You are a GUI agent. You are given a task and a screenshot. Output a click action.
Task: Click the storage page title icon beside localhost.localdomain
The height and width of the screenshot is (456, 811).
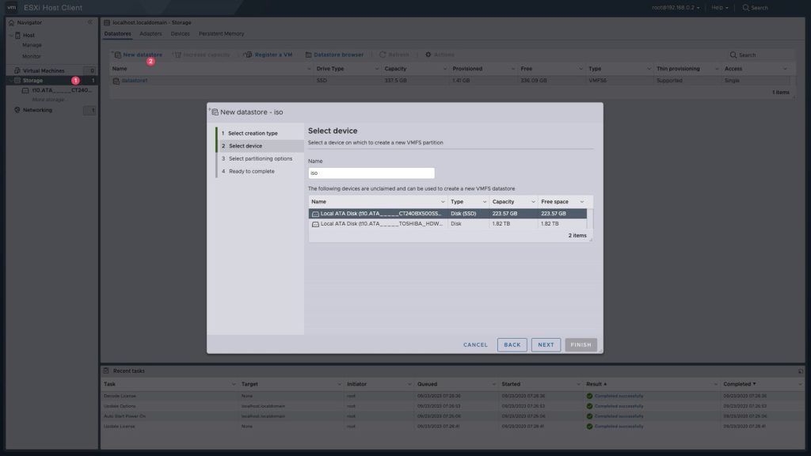[x=107, y=23]
